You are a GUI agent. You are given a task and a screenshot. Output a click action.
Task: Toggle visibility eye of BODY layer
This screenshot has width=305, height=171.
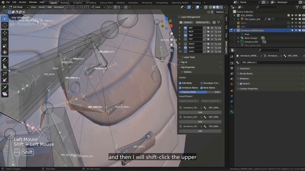pyautogui.click(x=185, y=47)
